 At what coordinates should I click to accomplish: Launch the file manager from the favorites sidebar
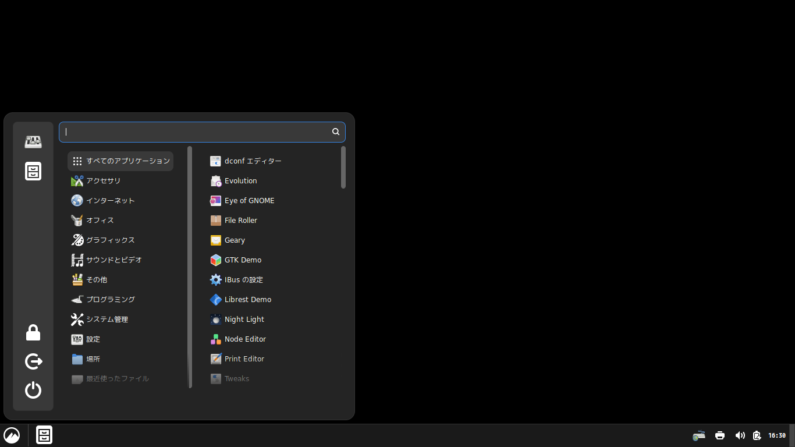point(33,171)
